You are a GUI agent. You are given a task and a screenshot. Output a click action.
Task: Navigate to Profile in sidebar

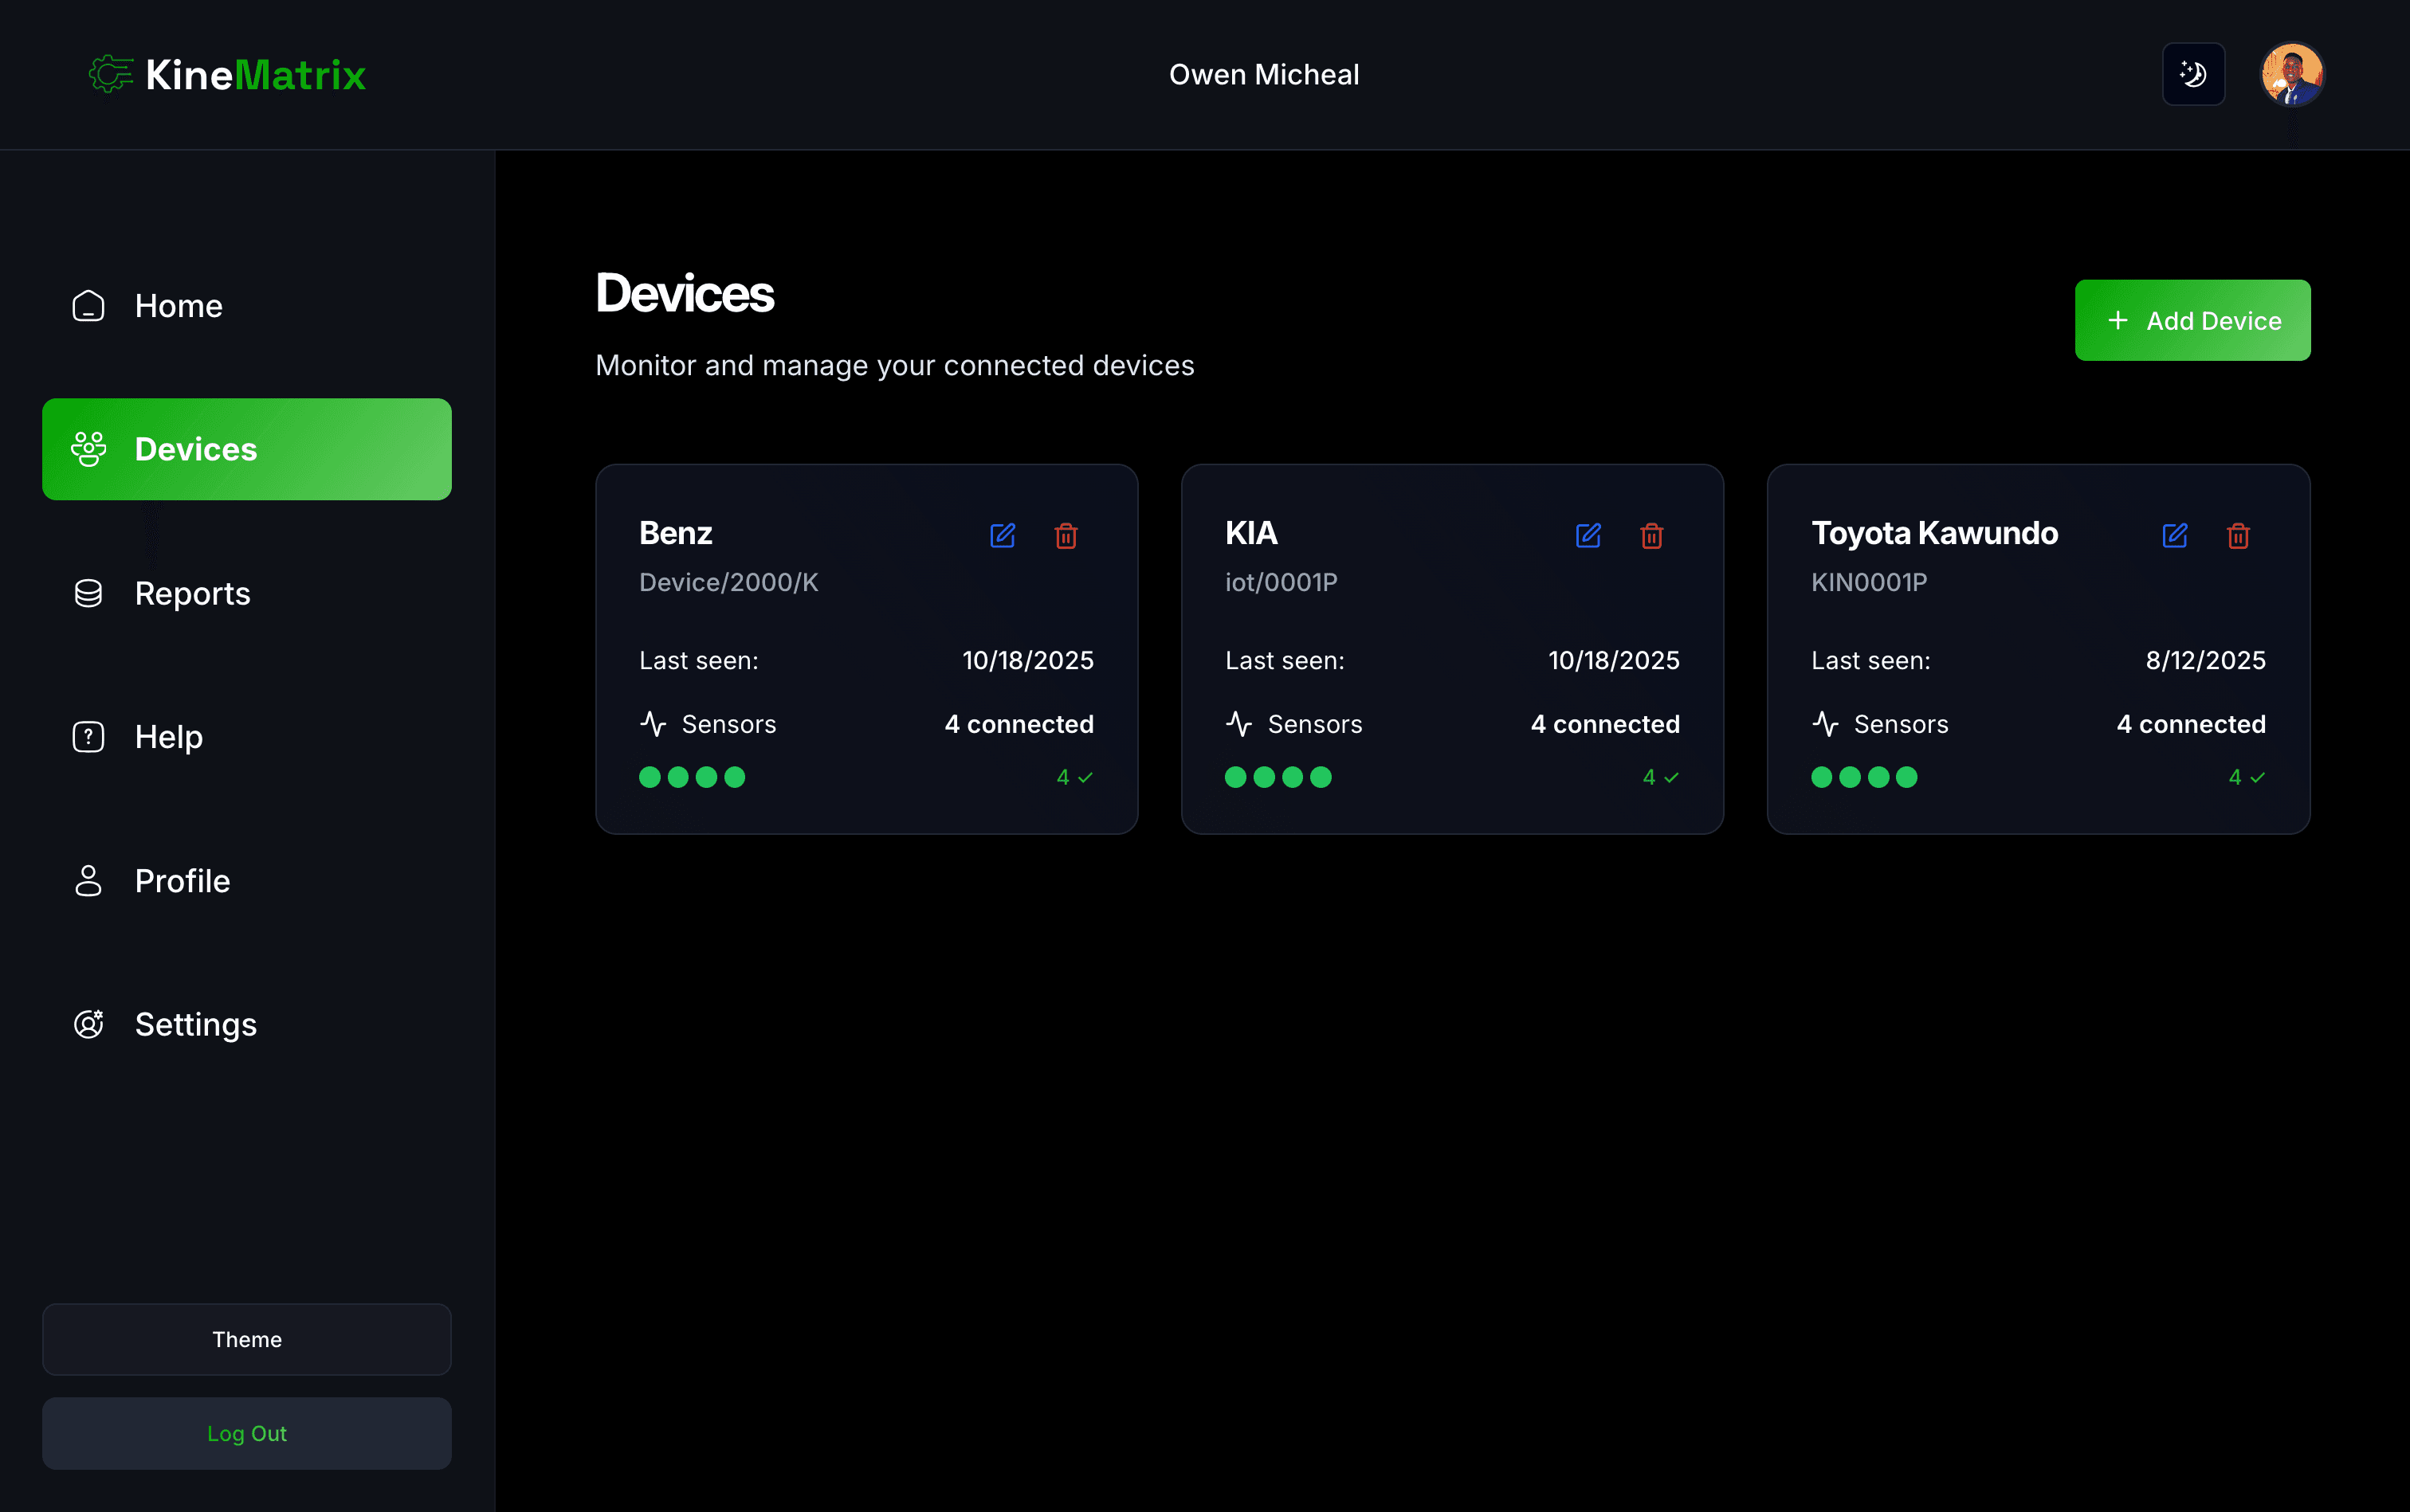[182, 881]
